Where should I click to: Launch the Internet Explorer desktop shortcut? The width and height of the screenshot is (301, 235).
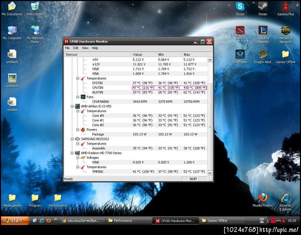click(x=285, y=202)
